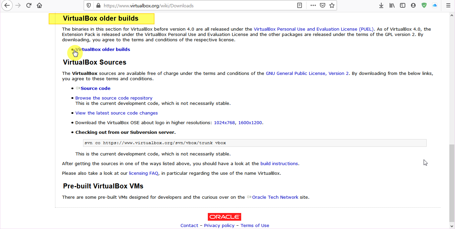Click the svn checkout command text

pyautogui.click(x=155, y=143)
